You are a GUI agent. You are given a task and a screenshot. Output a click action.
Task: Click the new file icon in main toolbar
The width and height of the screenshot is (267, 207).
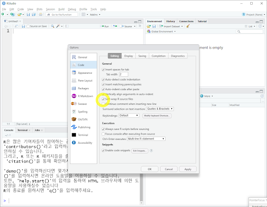tap(3, 15)
